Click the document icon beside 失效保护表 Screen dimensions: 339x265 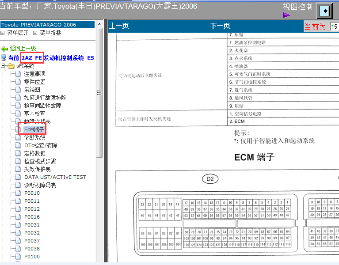pyautogui.click(x=18, y=169)
